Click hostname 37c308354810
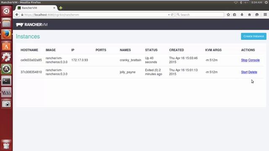The height and width of the screenshot is (151, 269). click(x=31, y=72)
